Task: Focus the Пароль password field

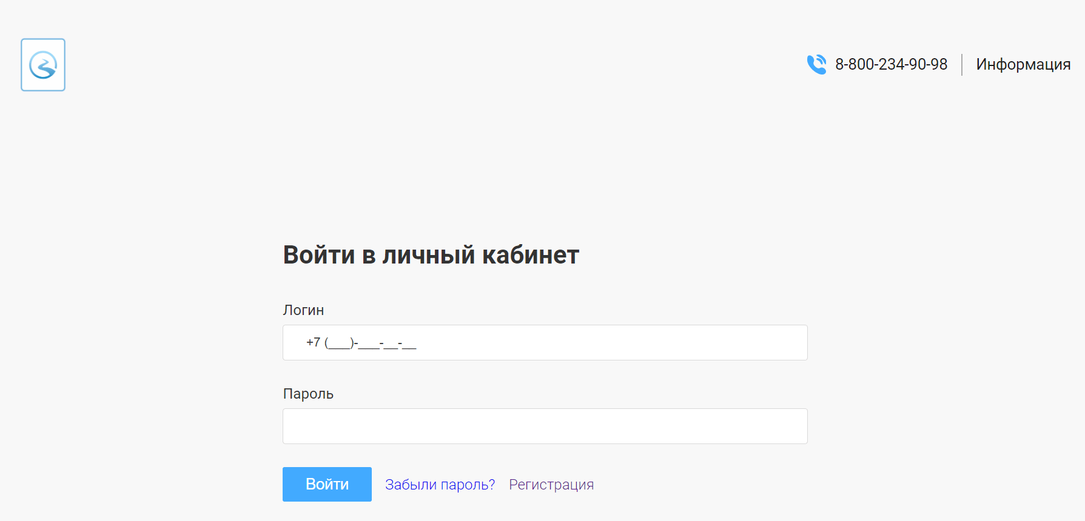Action: [545, 426]
